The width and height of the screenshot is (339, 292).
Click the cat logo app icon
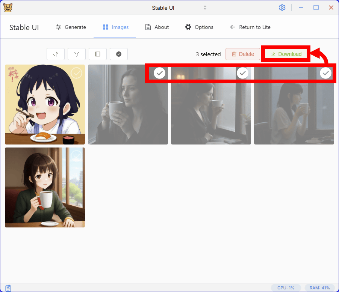[8, 8]
